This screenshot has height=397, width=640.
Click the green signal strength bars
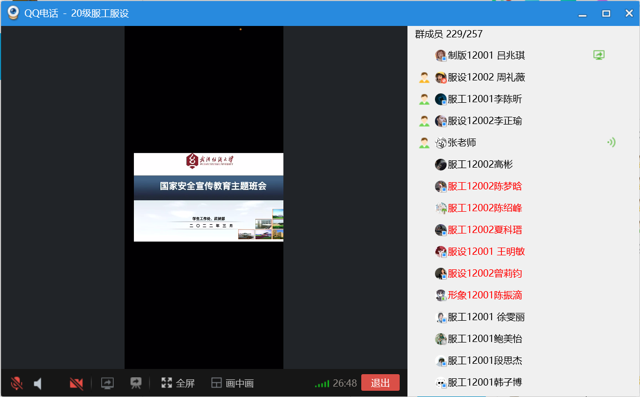pyautogui.click(x=322, y=384)
